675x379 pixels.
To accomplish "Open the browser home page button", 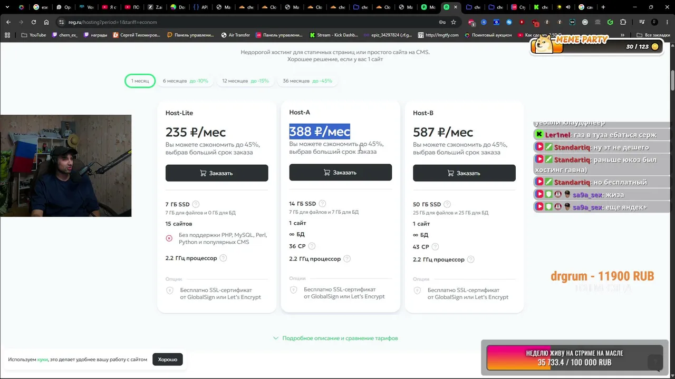I will 46,22.
